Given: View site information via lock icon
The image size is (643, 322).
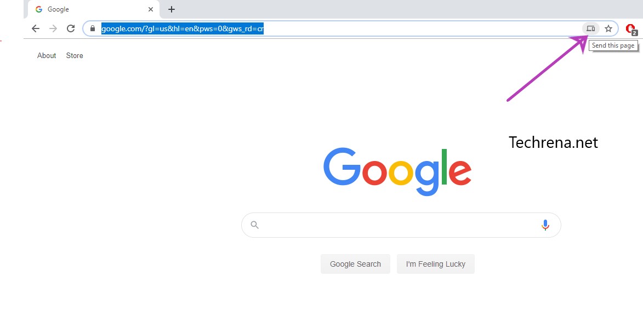Looking at the screenshot, I should click(x=93, y=28).
